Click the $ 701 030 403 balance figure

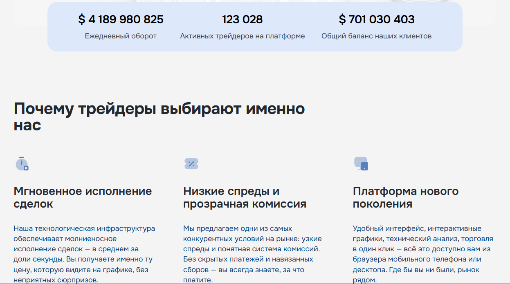pyautogui.click(x=377, y=19)
